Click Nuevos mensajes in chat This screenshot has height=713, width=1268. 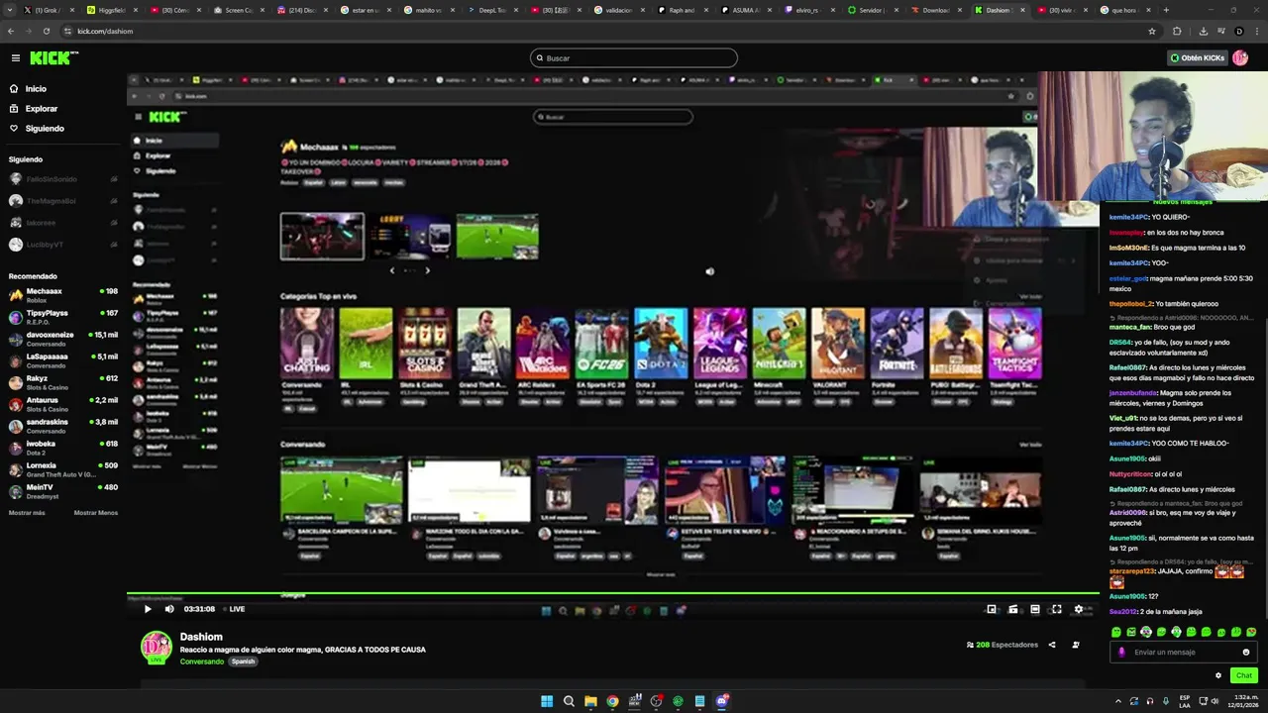point(1183,201)
